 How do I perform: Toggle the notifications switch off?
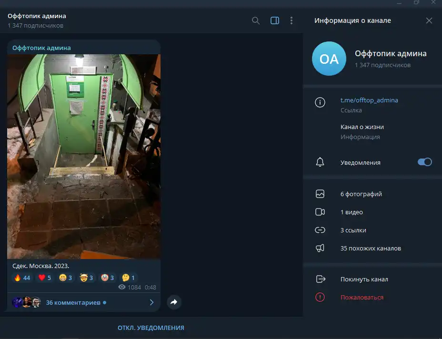(x=424, y=162)
